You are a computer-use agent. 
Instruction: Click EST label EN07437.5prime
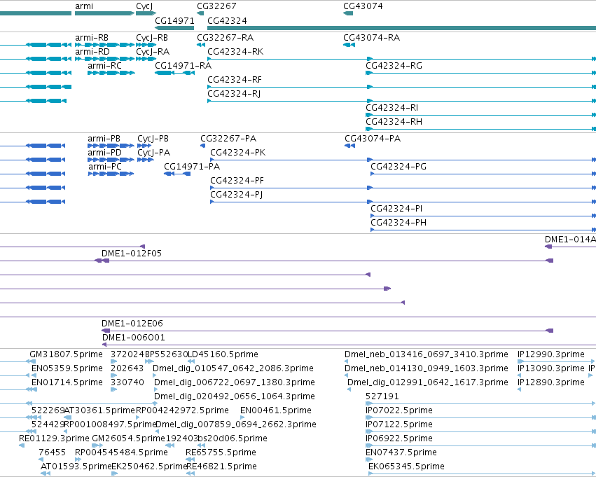click(x=401, y=453)
